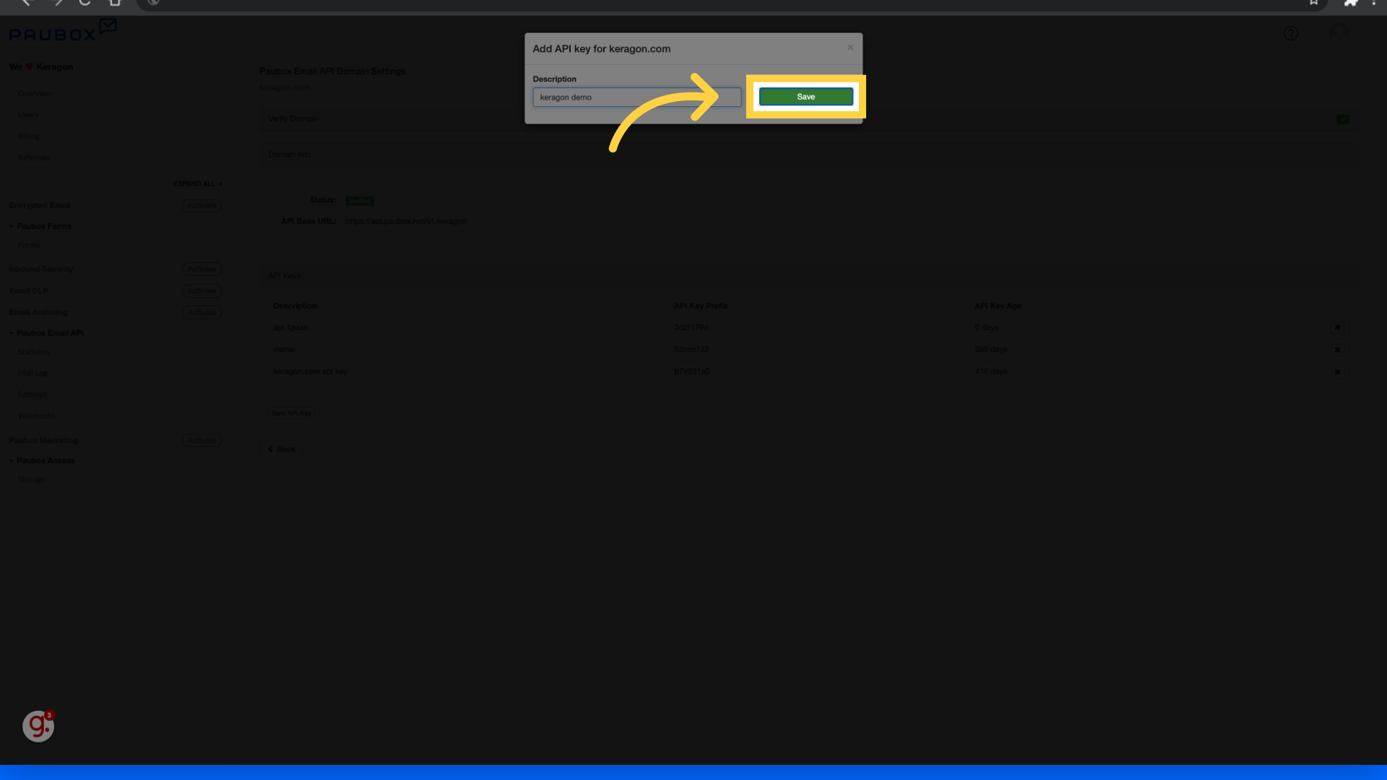Image resolution: width=1387 pixels, height=780 pixels.
Task: Activate Encrypted Email
Action: coord(202,206)
